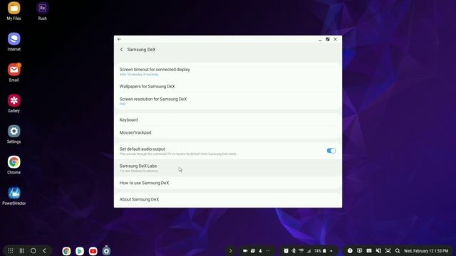The height and width of the screenshot is (256, 456).
Task: Open About Samsung DeX
Action: (x=228, y=199)
